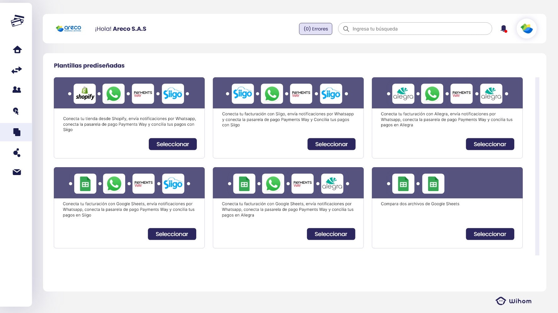This screenshot has width=558, height=313.
Task: Click WhatsApp icon in Sheets-to-Siigo template
Action: tap(114, 184)
